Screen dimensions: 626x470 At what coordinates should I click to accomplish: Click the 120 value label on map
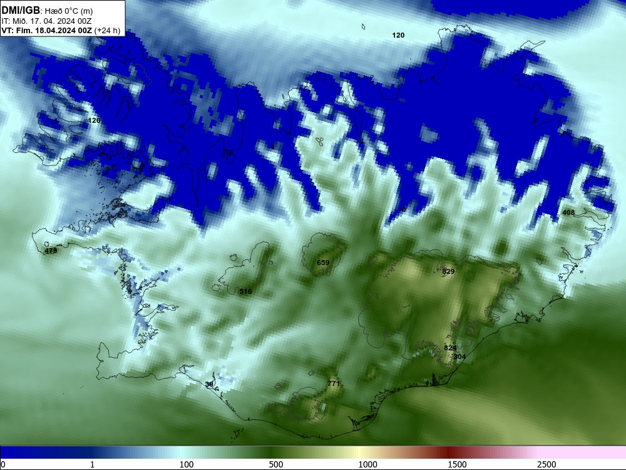tap(398, 35)
